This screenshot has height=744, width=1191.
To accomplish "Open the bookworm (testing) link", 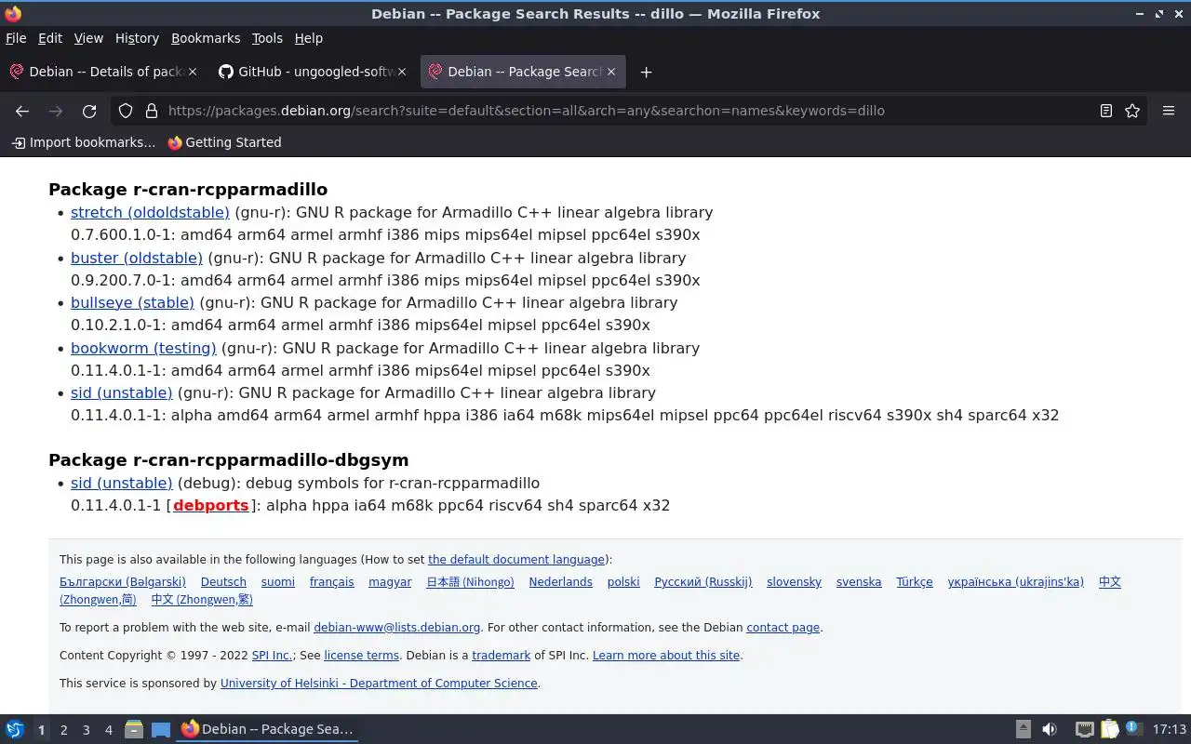I will 143,348.
